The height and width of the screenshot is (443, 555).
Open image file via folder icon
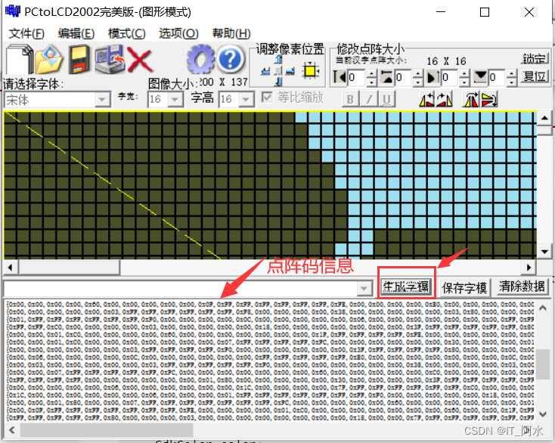[x=49, y=59]
